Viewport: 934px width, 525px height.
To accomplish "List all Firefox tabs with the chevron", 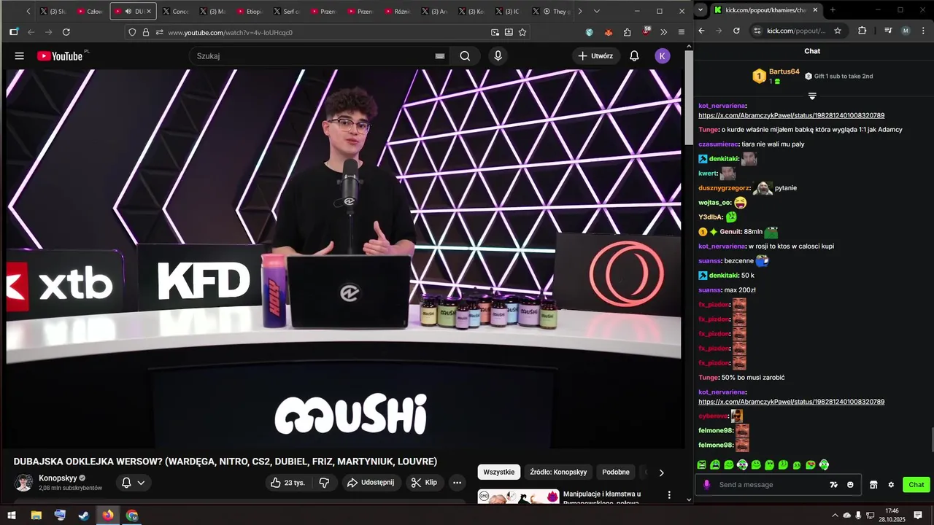I will coord(597,11).
